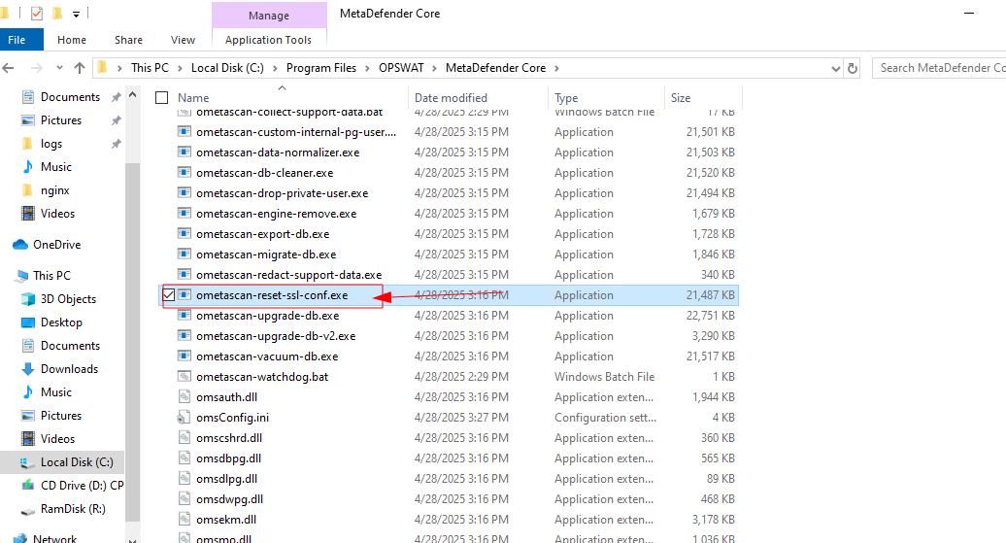Select omsConfig.ini file icon
The height and width of the screenshot is (543, 1006).
(184, 418)
